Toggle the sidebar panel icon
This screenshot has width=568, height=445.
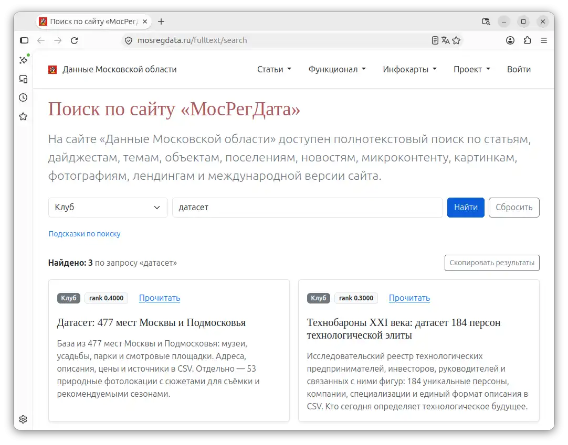tap(24, 40)
